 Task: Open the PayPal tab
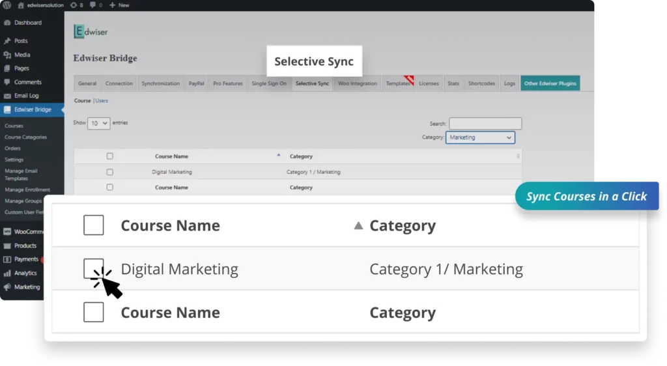(196, 83)
